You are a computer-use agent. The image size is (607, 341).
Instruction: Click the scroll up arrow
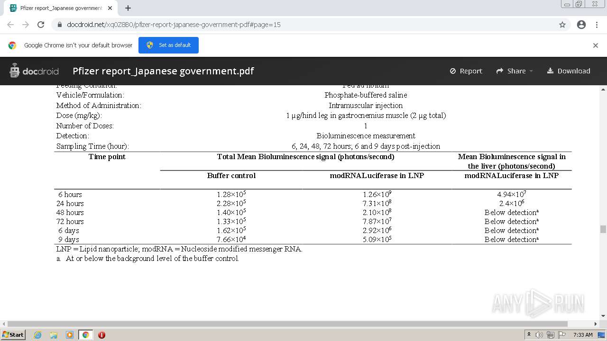point(603,89)
